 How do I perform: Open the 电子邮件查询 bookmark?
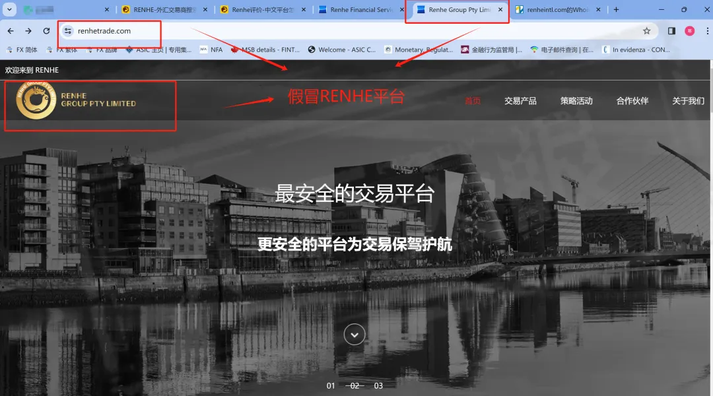tap(562, 50)
